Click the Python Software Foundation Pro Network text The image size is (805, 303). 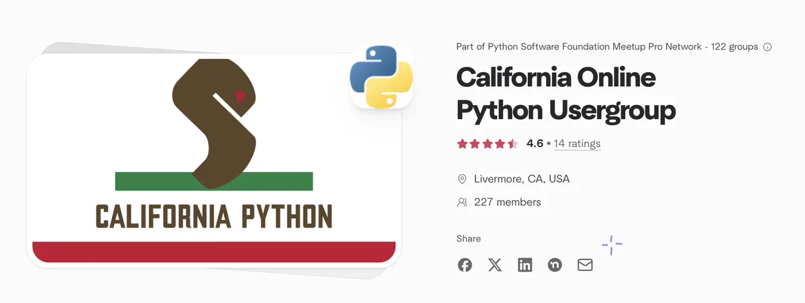tap(607, 47)
